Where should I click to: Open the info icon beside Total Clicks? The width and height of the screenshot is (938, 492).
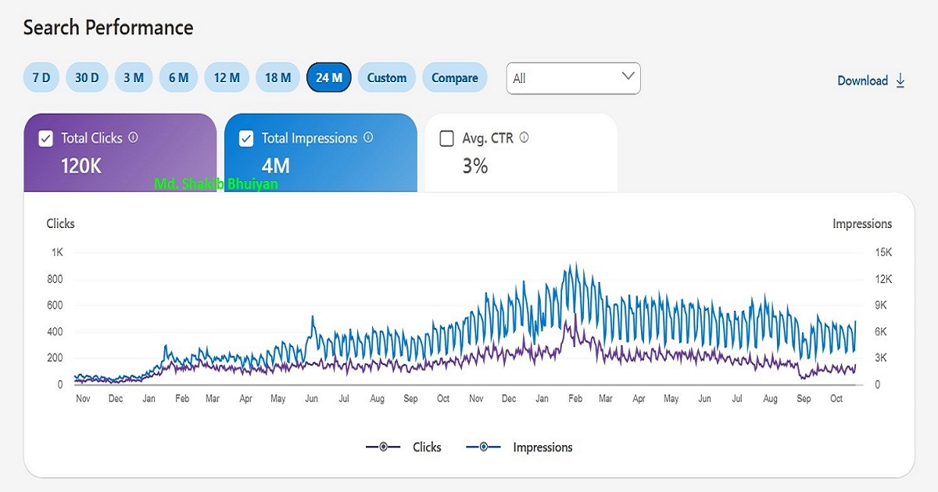tap(133, 137)
